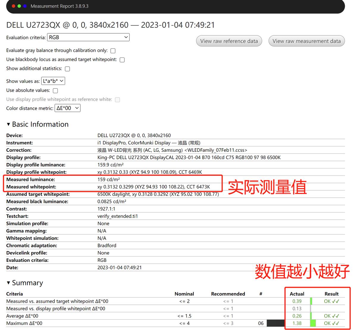Click the green traffic-light circle in titlebar
Image resolution: width=357 pixels, height=330 pixels.
point(18,5)
